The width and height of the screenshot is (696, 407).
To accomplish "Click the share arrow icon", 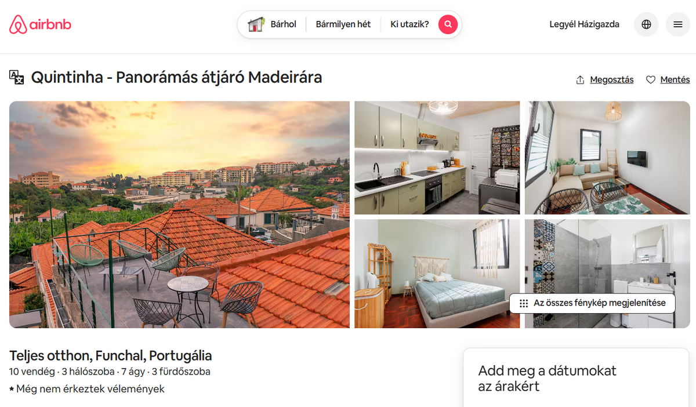I will [580, 80].
